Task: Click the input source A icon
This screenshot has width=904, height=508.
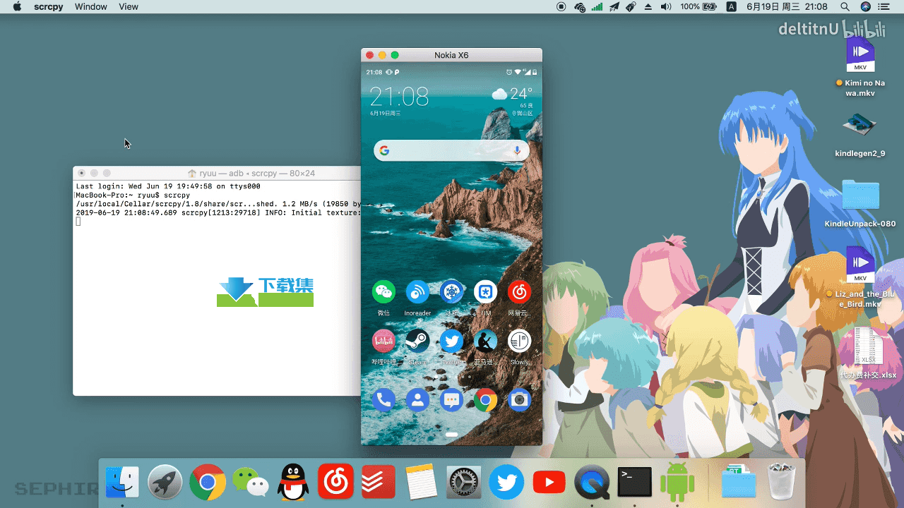Action: 732,6
